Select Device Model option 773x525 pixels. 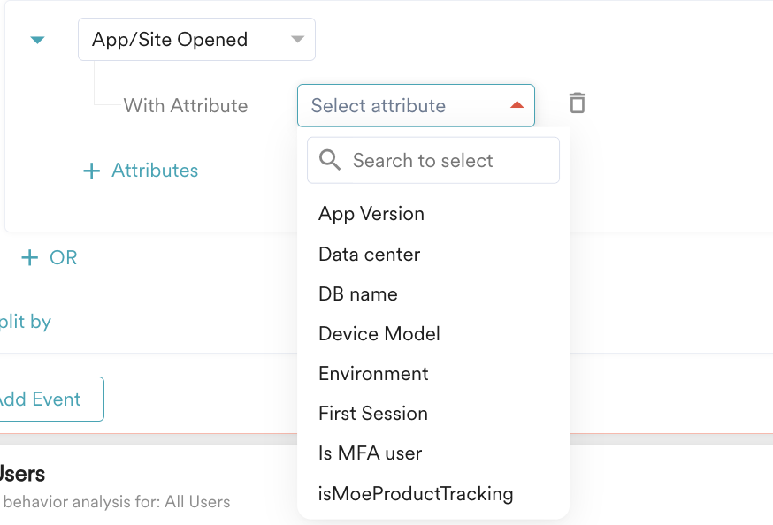379,334
